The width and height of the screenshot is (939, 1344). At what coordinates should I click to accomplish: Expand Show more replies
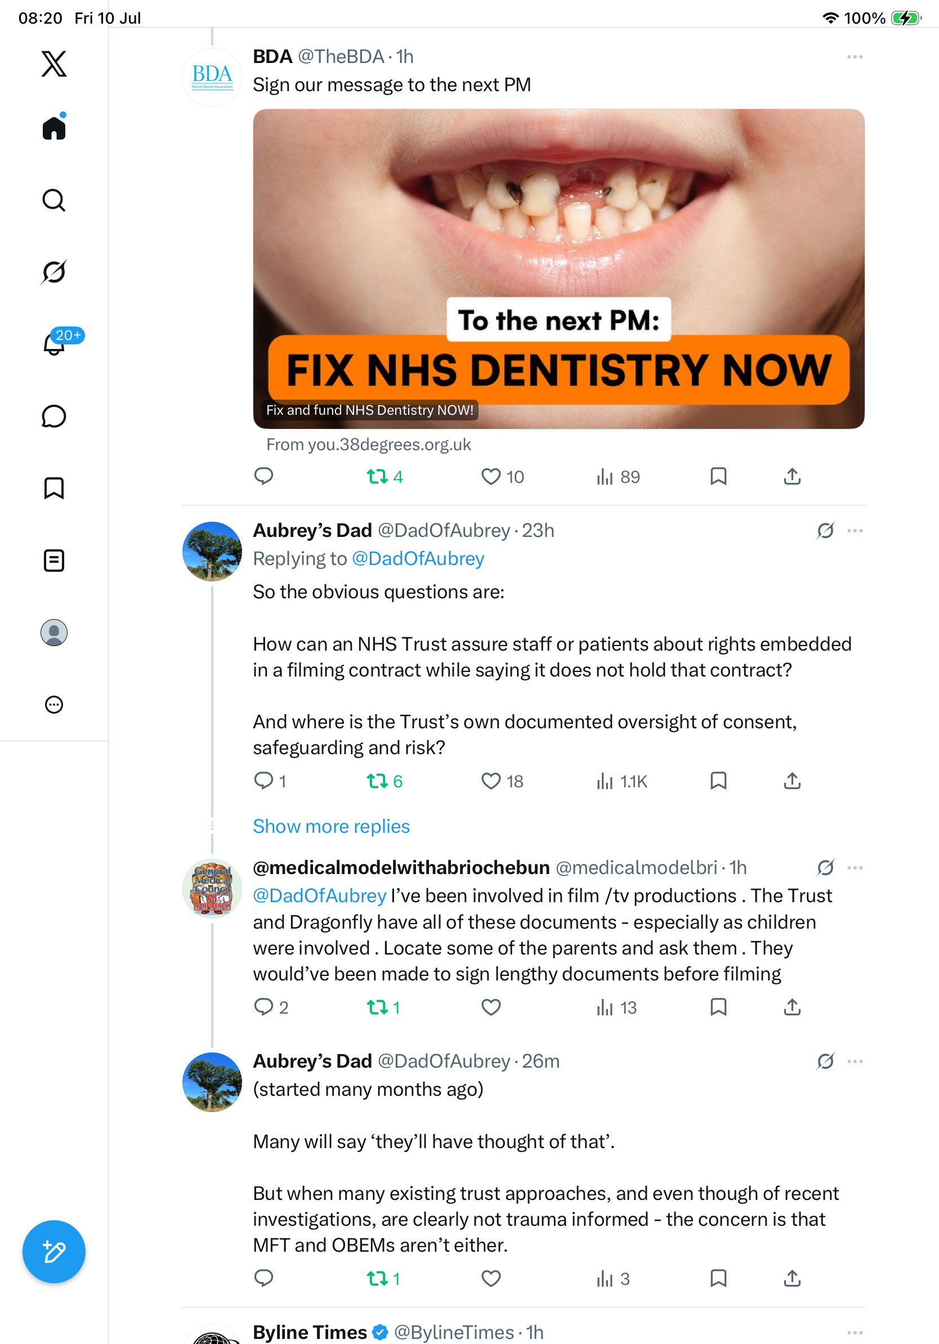click(x=332, y=826)
